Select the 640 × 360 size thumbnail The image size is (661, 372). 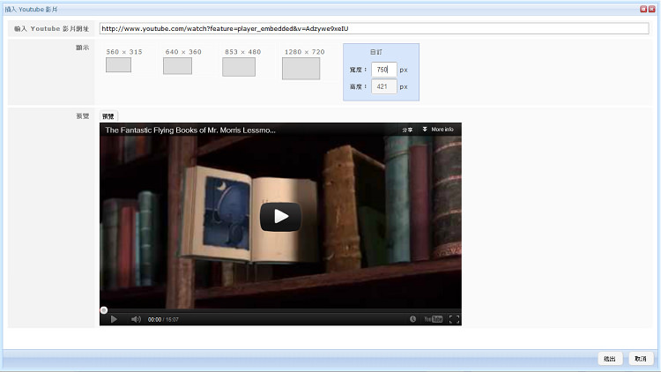click(177, 66)
